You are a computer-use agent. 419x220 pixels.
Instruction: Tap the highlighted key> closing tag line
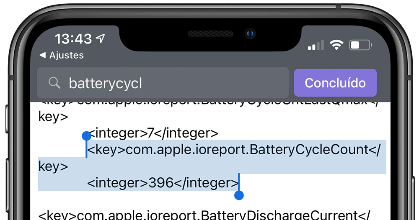click(x=53, y=166)
